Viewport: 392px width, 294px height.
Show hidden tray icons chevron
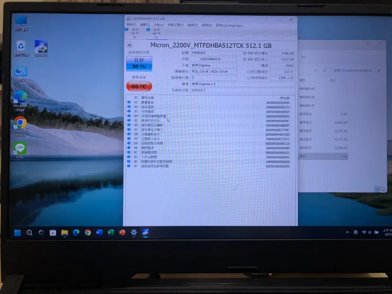348,232
